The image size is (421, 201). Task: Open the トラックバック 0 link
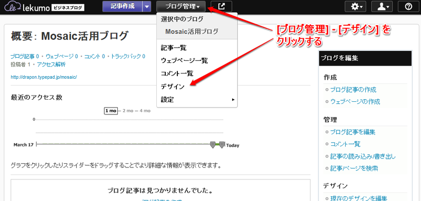pos(128,57)
